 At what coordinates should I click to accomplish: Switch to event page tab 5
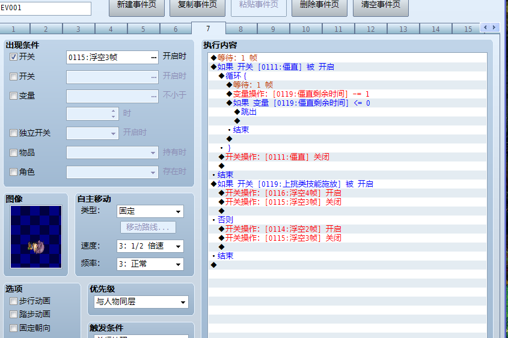(x=143, y=29)
